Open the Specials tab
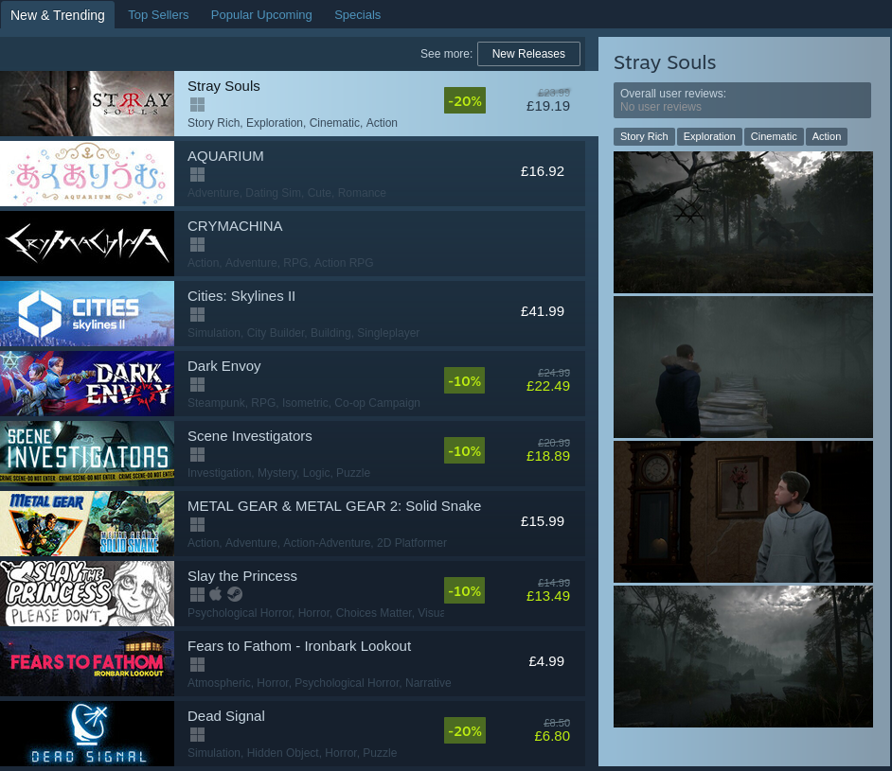This screenshot has height=771, width=892. pos(357,15)
